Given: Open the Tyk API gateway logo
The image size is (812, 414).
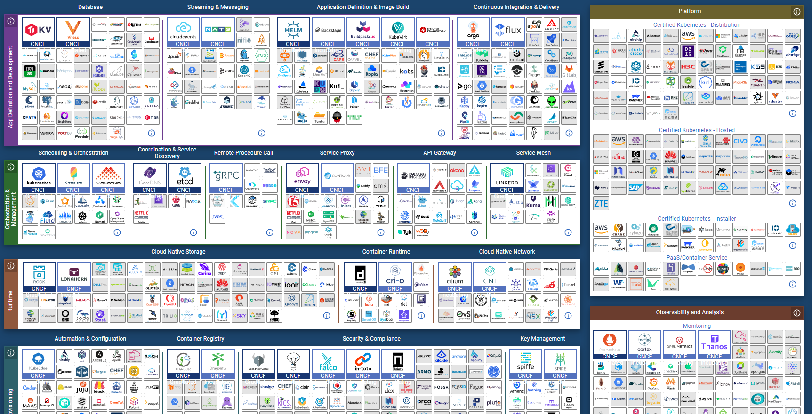Looking at the screenshot, I should click(x=405, y=232).
